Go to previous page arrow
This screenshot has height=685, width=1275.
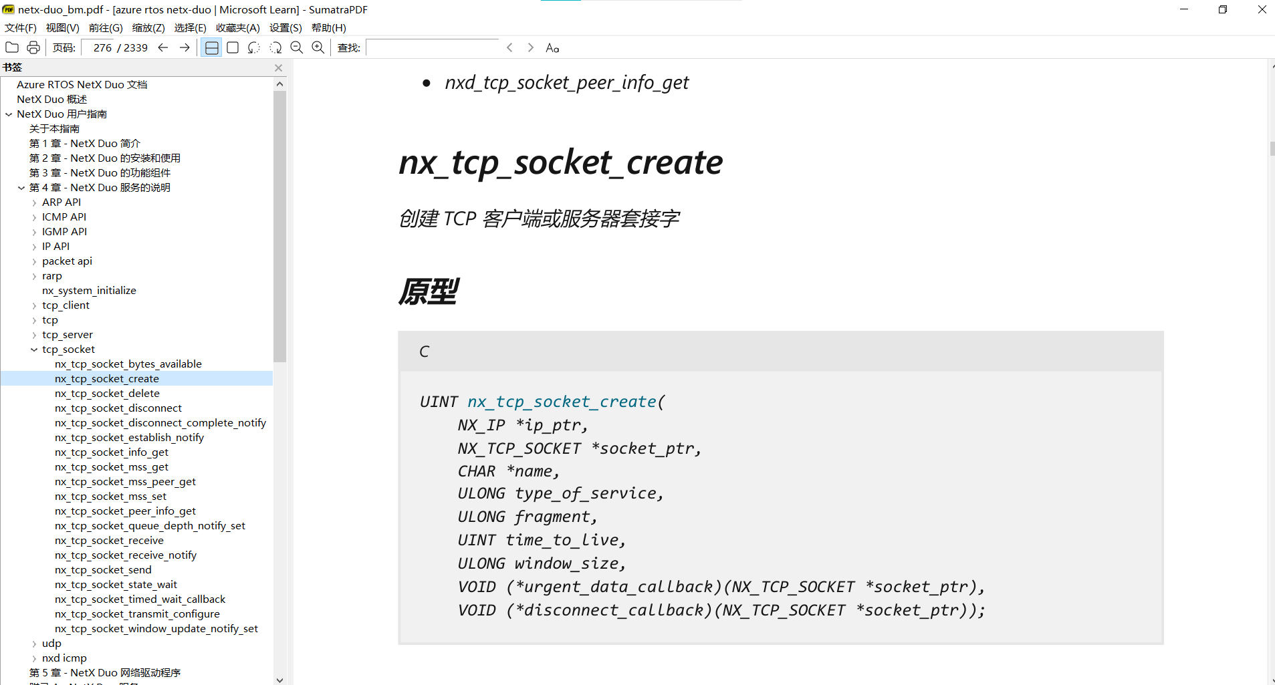click(x=162, y=47)
